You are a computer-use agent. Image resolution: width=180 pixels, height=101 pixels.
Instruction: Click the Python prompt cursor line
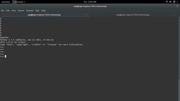(x=3, y=56)
